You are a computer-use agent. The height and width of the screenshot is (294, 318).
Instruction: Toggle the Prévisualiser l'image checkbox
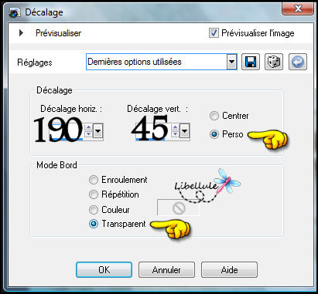coord(214,33)
